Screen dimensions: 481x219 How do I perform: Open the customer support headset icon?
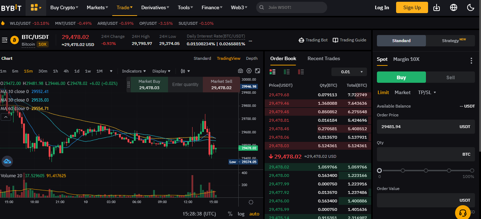463,213
